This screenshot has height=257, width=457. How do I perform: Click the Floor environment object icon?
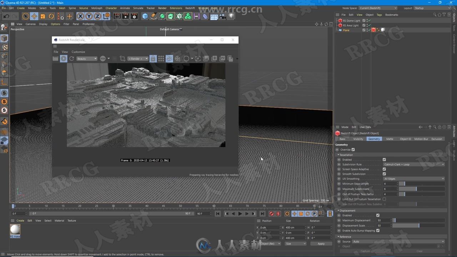214,16
